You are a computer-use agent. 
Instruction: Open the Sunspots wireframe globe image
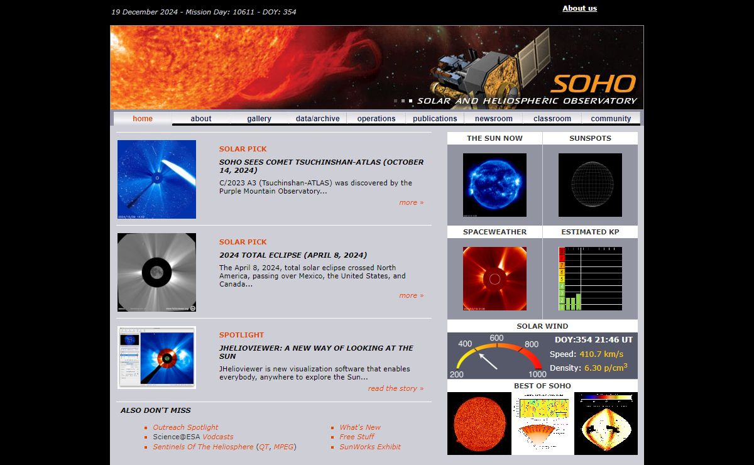click(x=590, y=185)
